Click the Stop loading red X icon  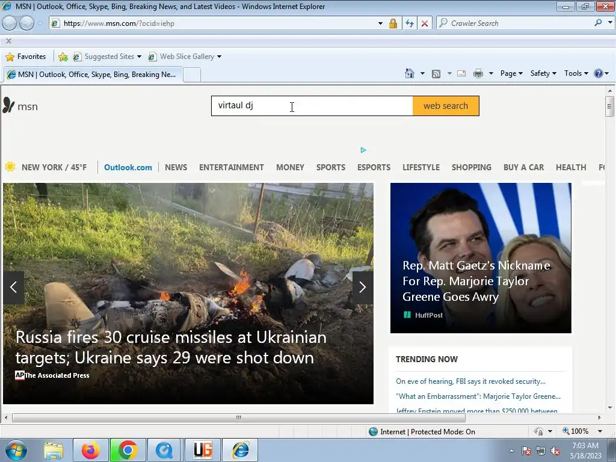click(424, 23)
